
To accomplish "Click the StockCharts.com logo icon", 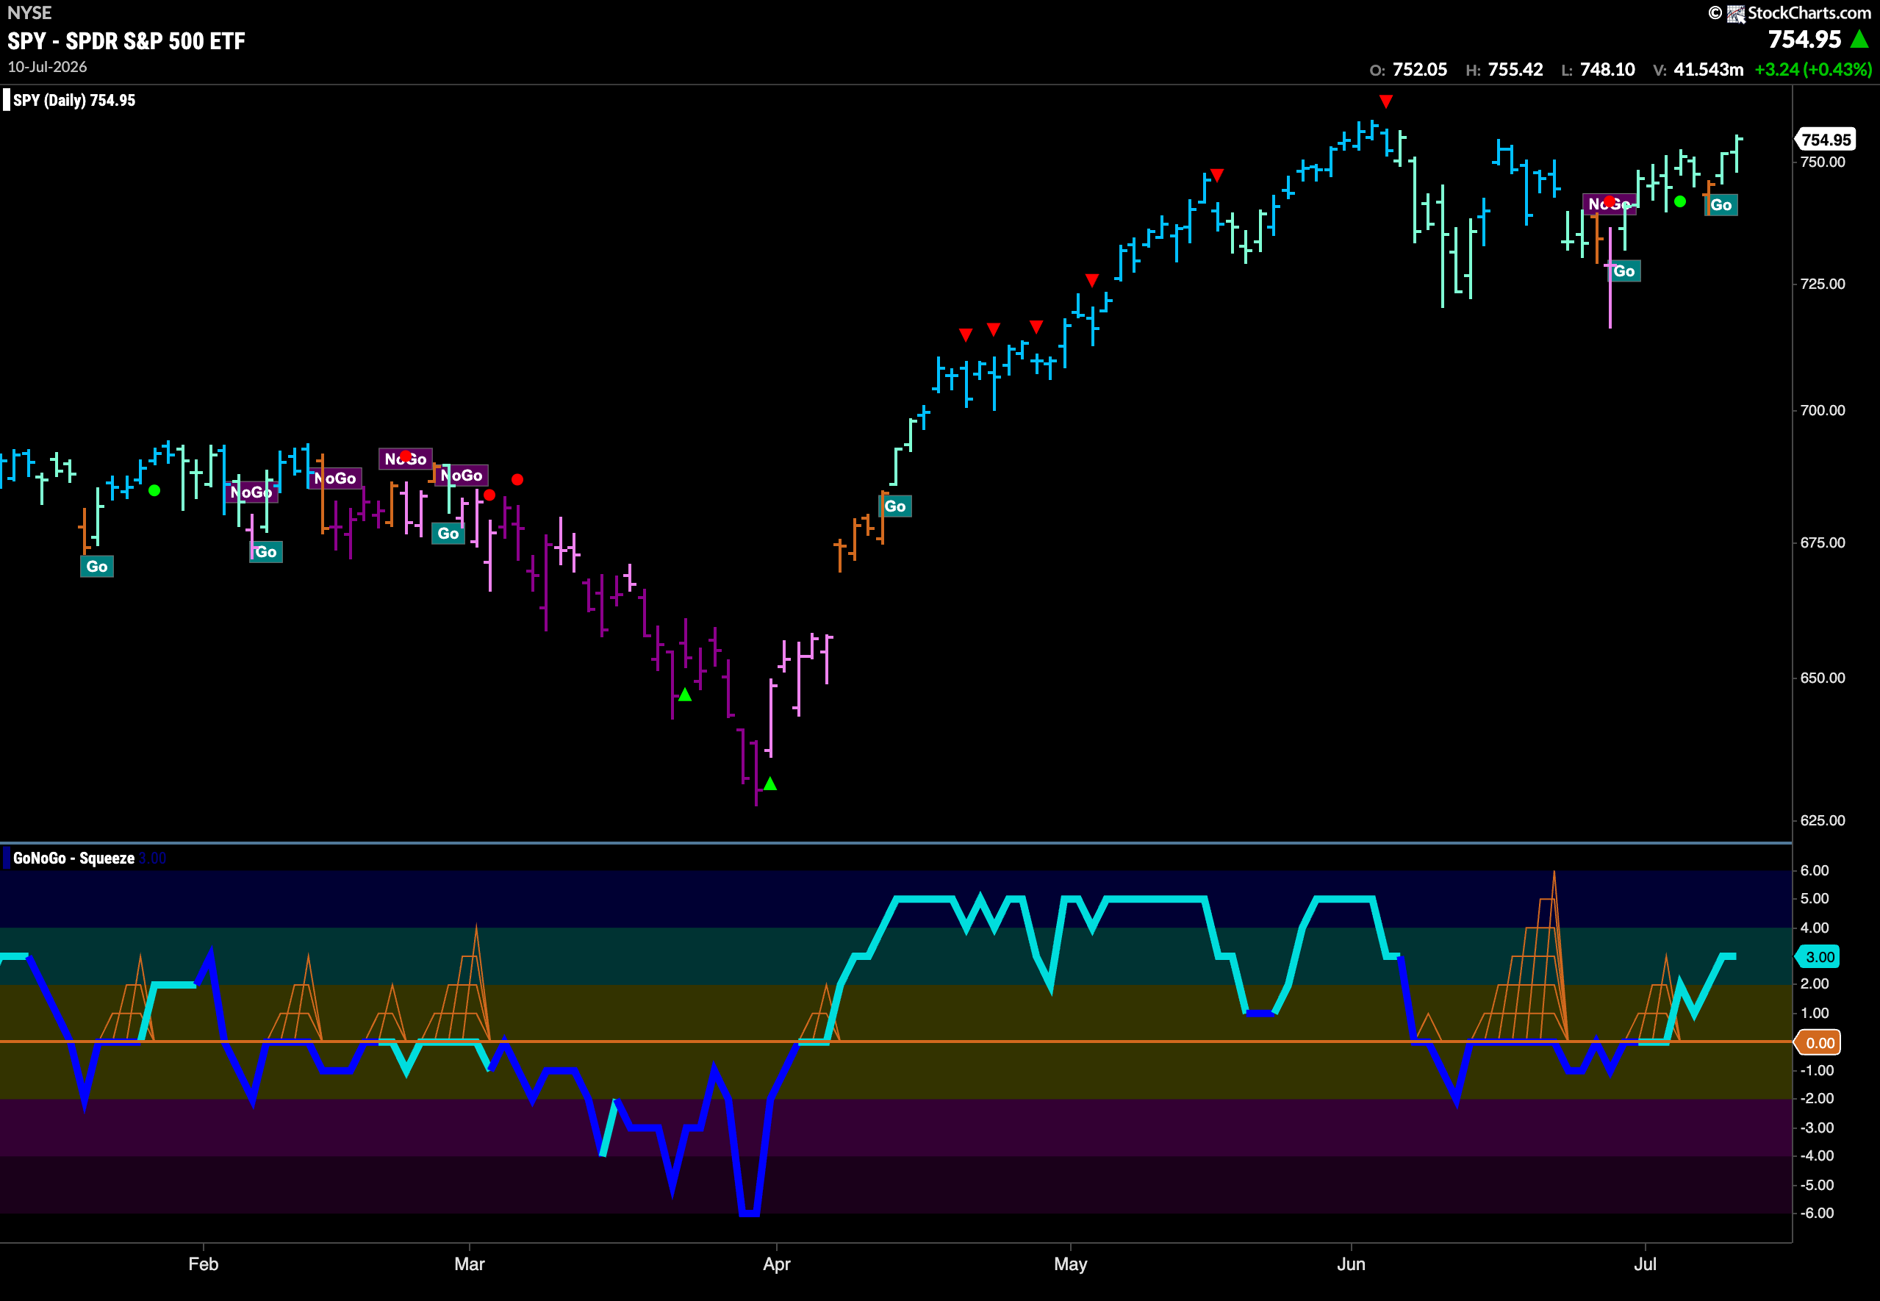I will pos(1736,13).
